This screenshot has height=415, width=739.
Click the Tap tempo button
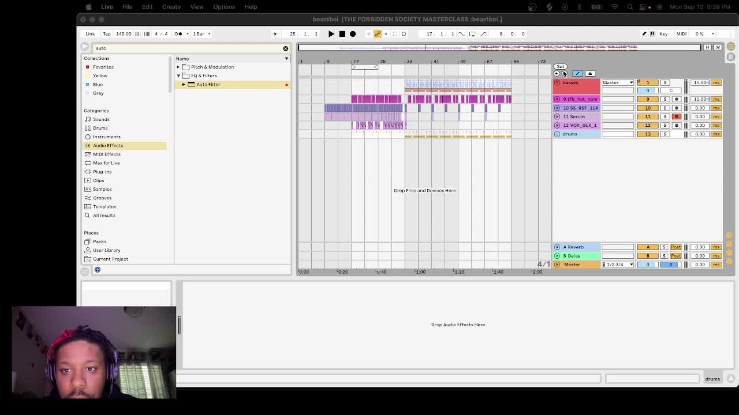pyautogui.click(x=107, y=34)
